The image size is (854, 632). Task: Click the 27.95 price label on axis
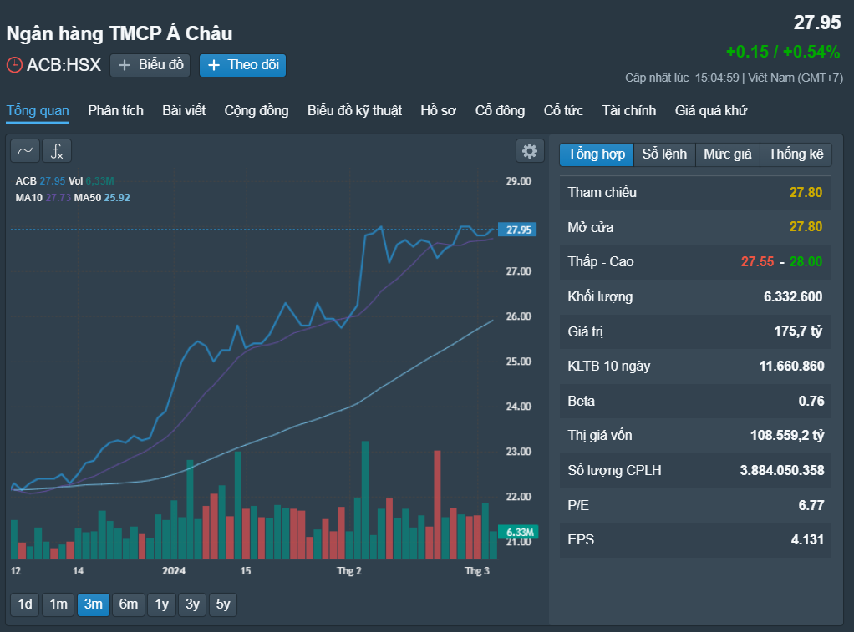[x=518, y=230]
